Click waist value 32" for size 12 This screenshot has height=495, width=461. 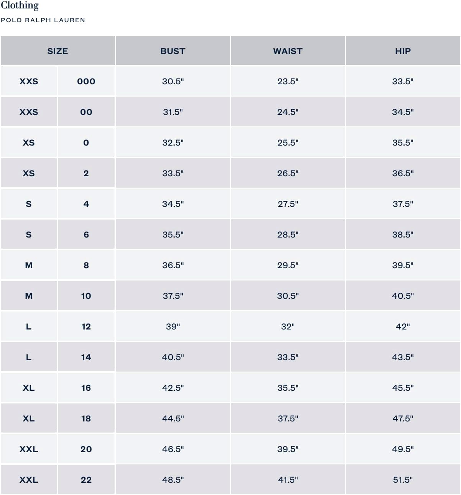(x=288, y=326)
